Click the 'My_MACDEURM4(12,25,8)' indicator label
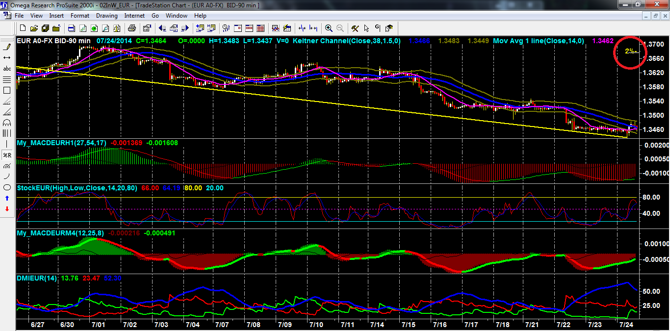 [x=60, y=233]
